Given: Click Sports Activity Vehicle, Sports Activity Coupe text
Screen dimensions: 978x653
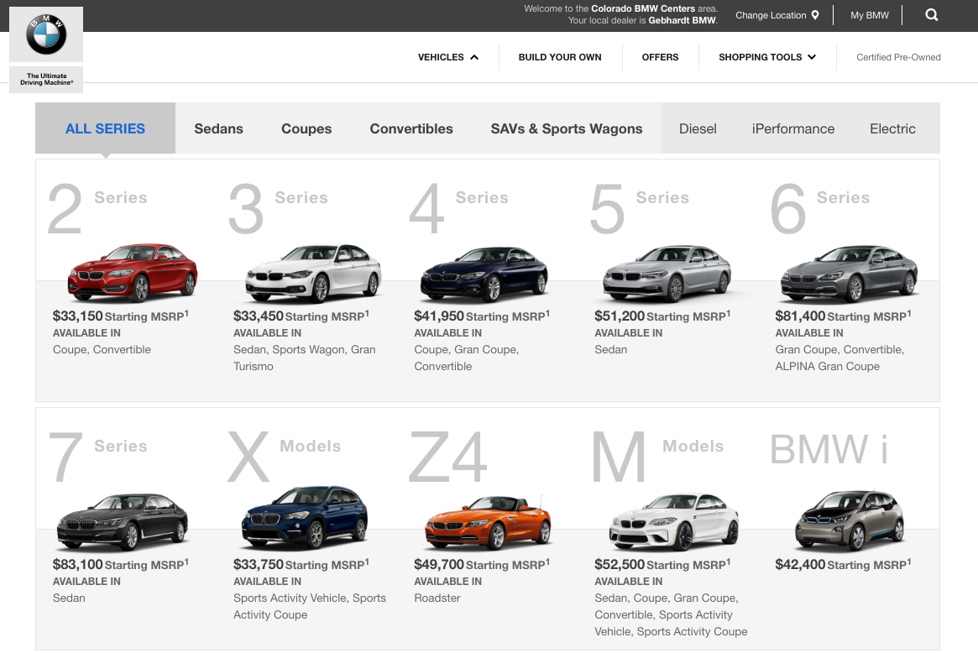Looking at the screenshot, I should point(310,606).
